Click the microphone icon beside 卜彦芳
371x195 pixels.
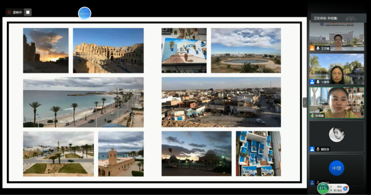[318, 82]
